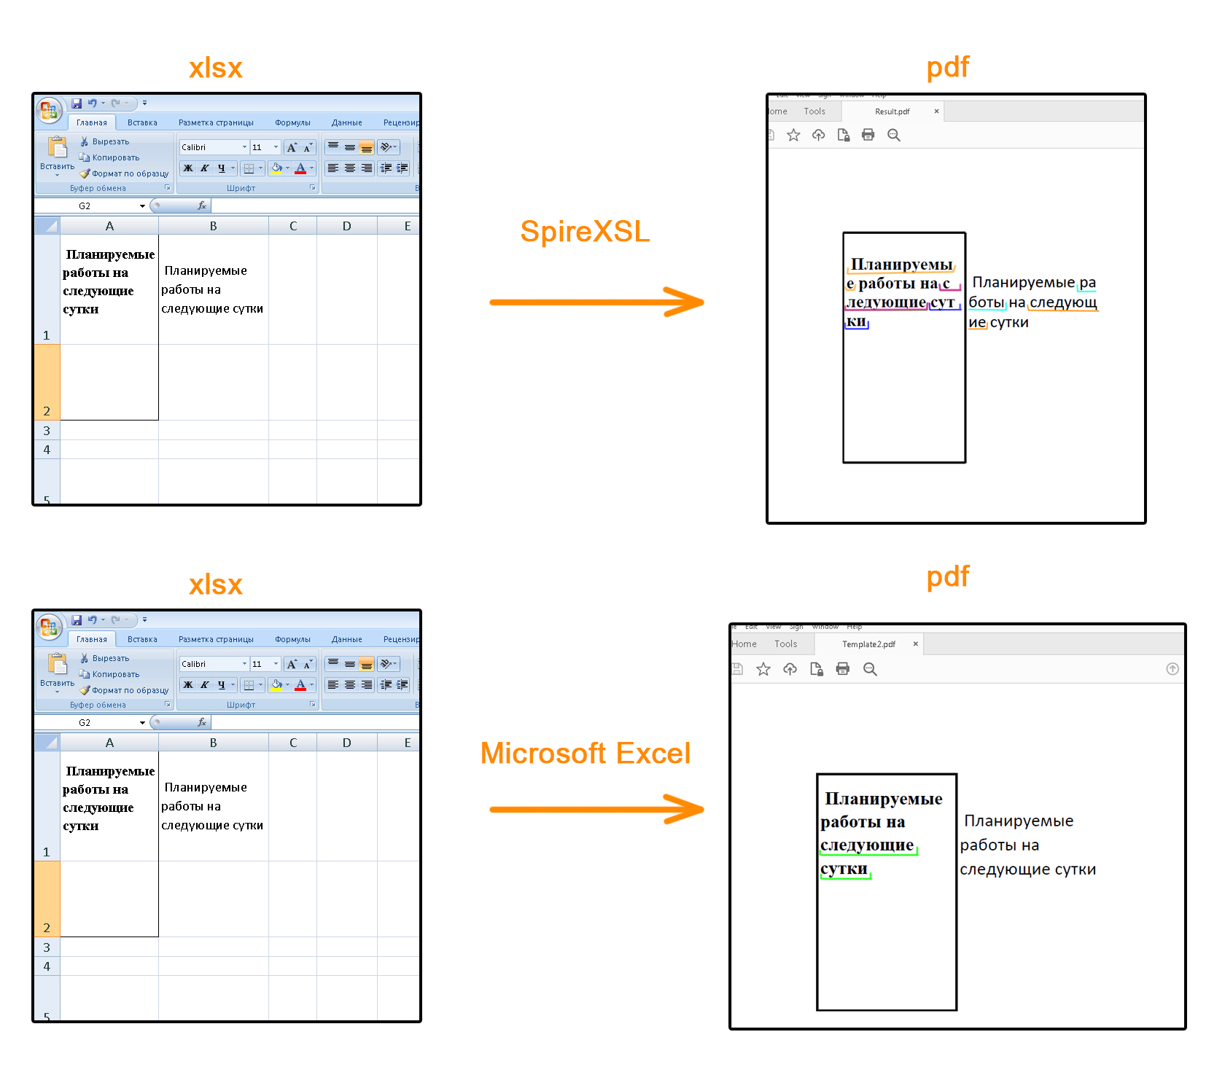Click the Вставить paste icon in top Excel
The image size is (1225, 1083).
point(57,147)
